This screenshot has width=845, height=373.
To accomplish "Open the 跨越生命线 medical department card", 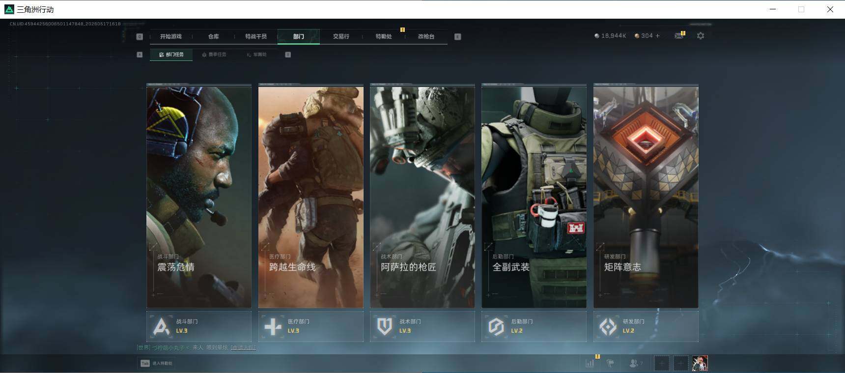I will click(x=311, y=197).
